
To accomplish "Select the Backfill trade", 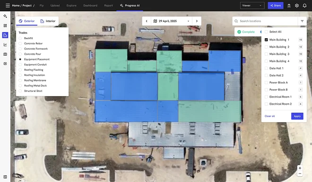I will (x=20, y=38).
